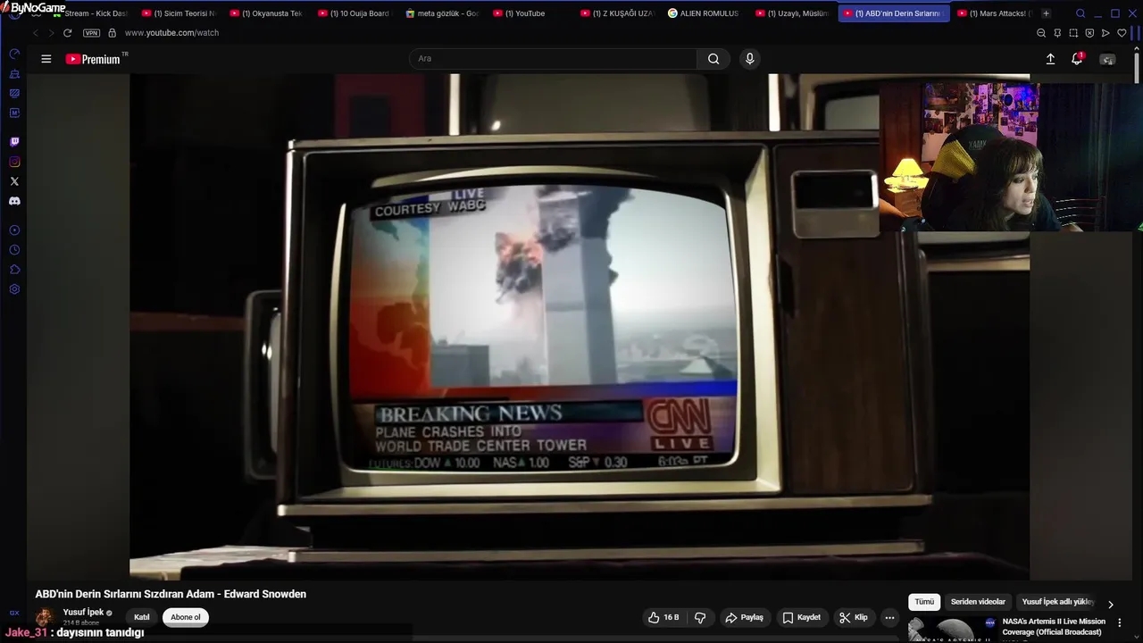Select the 'Seriden videolar' filter chip

tap(978, 602)
